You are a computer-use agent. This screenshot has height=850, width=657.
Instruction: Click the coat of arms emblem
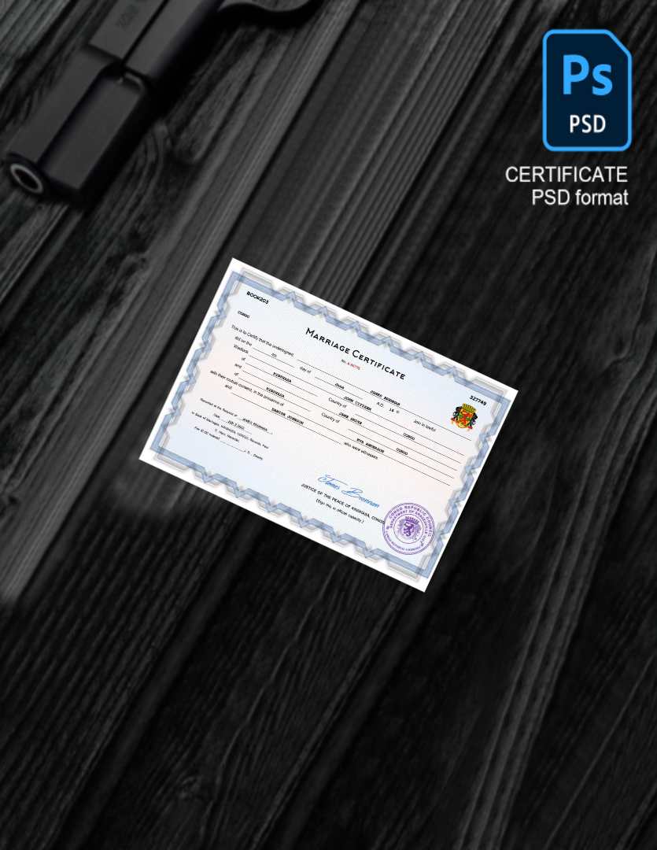[463, 416]
